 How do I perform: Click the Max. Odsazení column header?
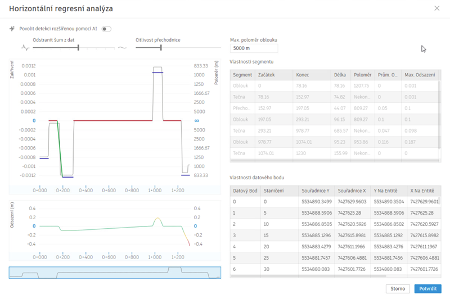coord(420,75)
